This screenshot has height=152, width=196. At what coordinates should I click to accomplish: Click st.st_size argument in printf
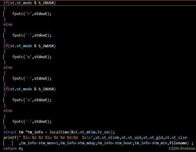coord(176,137)
